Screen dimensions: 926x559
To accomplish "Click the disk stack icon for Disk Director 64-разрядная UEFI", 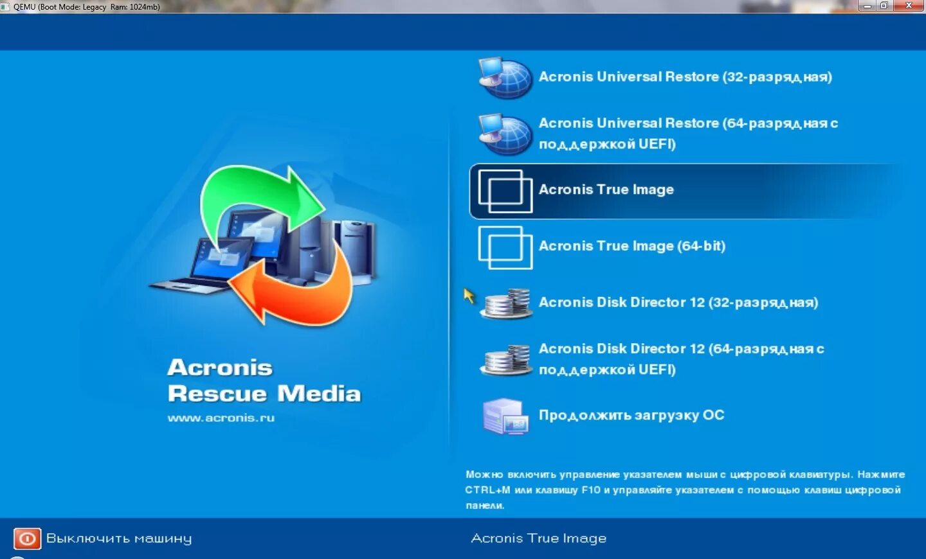I will (507, 360).
